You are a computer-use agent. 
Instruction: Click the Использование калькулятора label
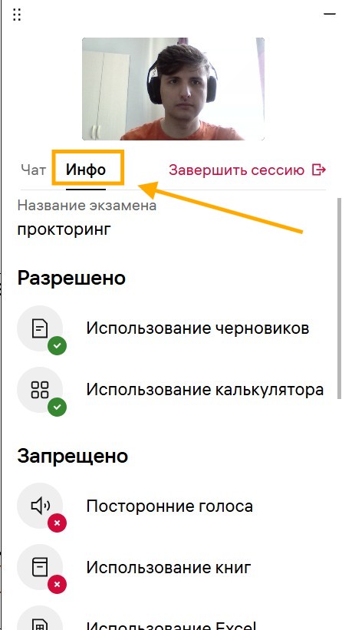pyautogui.click(x=205, y=390)
